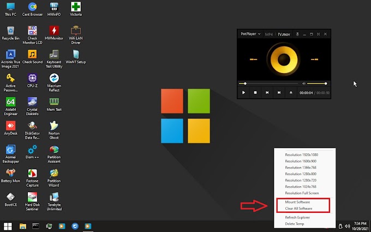Image resolution: width=371 pixels, height=232 pixels.
Task: Pin PotPlayer window on top
Action: pos(297,34)
